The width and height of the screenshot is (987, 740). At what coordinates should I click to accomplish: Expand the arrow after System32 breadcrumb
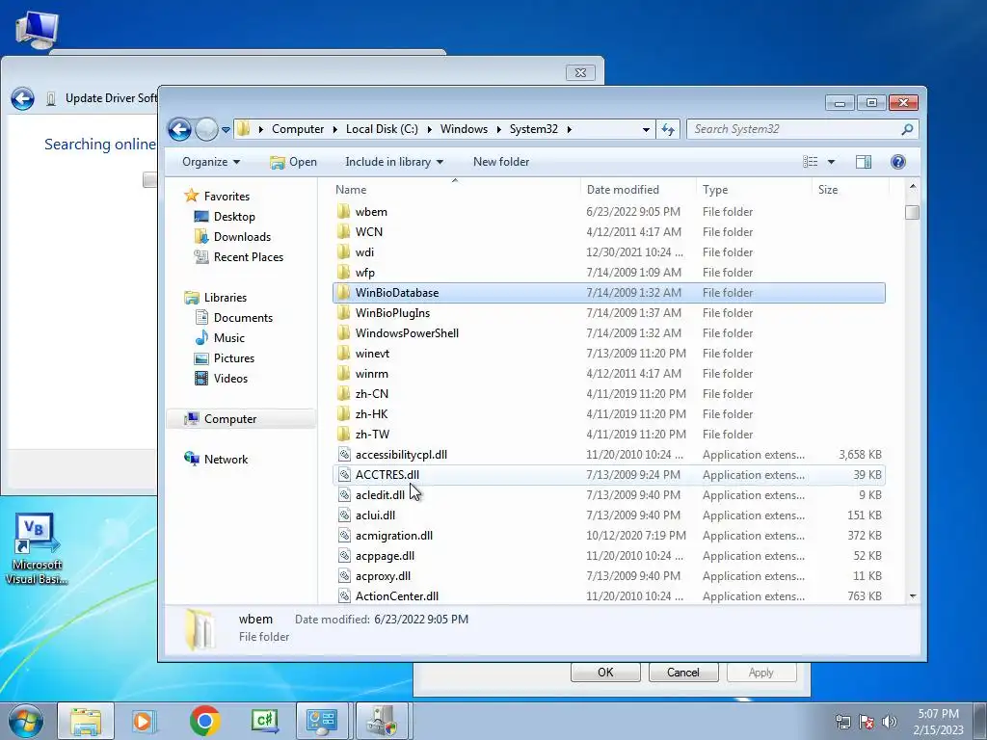point(569,129)
